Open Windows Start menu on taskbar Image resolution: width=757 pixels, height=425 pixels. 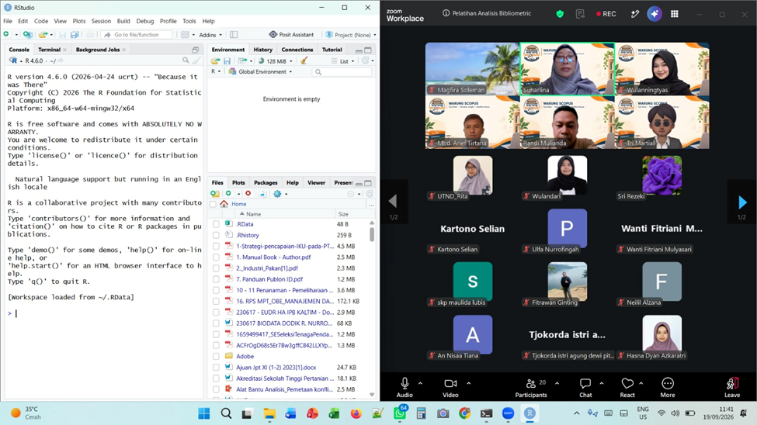(204, 413)
